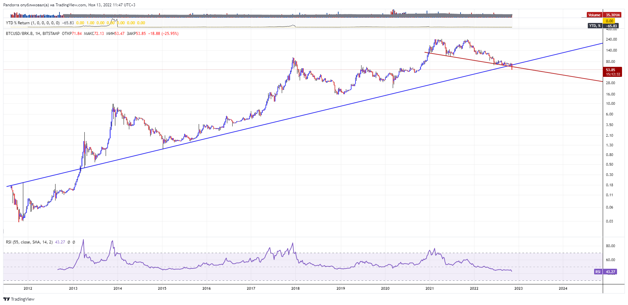Click the 2015 year on time axis

(x=162, y=288)
